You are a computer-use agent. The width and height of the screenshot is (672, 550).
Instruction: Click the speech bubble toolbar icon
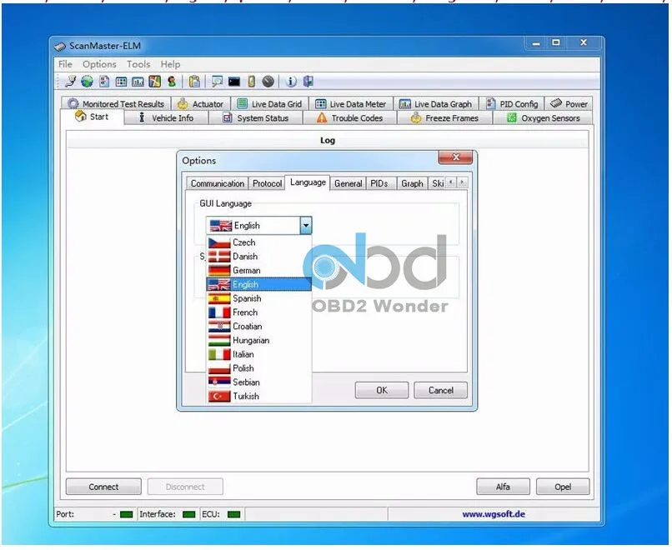[217, 82]
